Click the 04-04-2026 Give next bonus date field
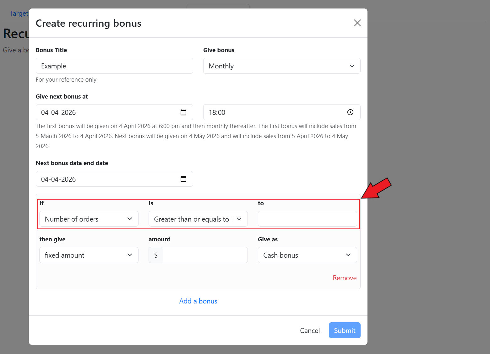This screenshot has height=354, width=490. click(107, 112)
